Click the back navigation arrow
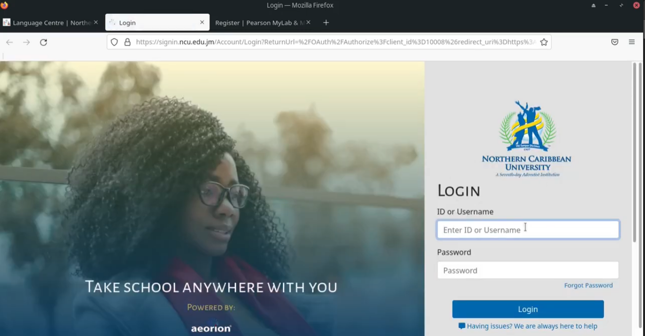Viewport: 645px width, 336px height. tap(9, 42)
